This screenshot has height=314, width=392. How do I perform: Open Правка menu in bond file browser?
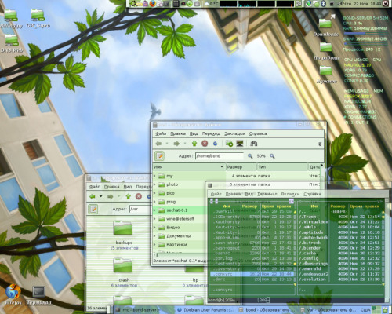pyautogui.click(x=178, y=133)
